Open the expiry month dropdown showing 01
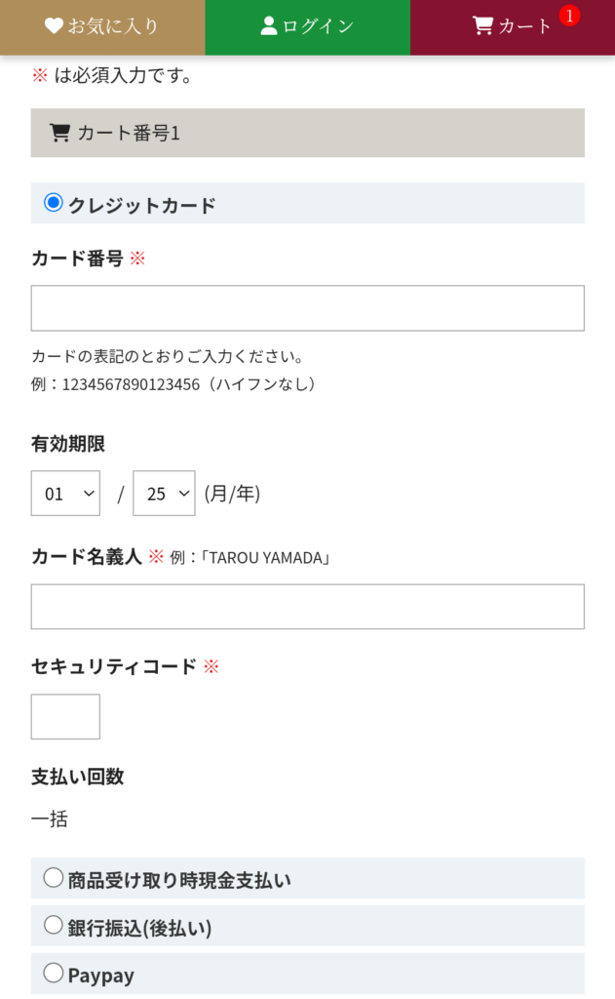615x999 pixels. point(65,494)
